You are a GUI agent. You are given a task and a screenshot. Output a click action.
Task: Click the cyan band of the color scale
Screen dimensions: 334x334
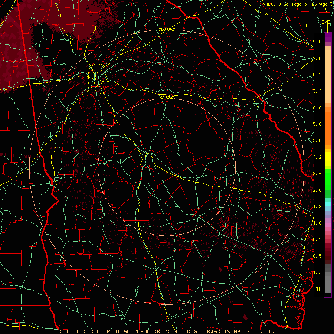[x=328, y=204]
